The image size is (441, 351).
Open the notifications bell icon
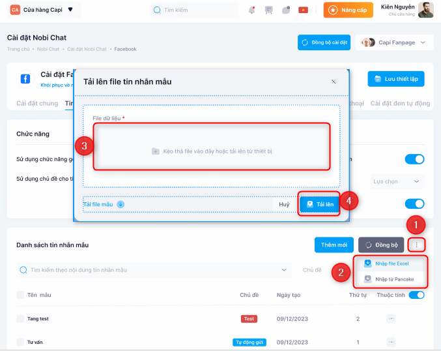(x=252, y=10)
